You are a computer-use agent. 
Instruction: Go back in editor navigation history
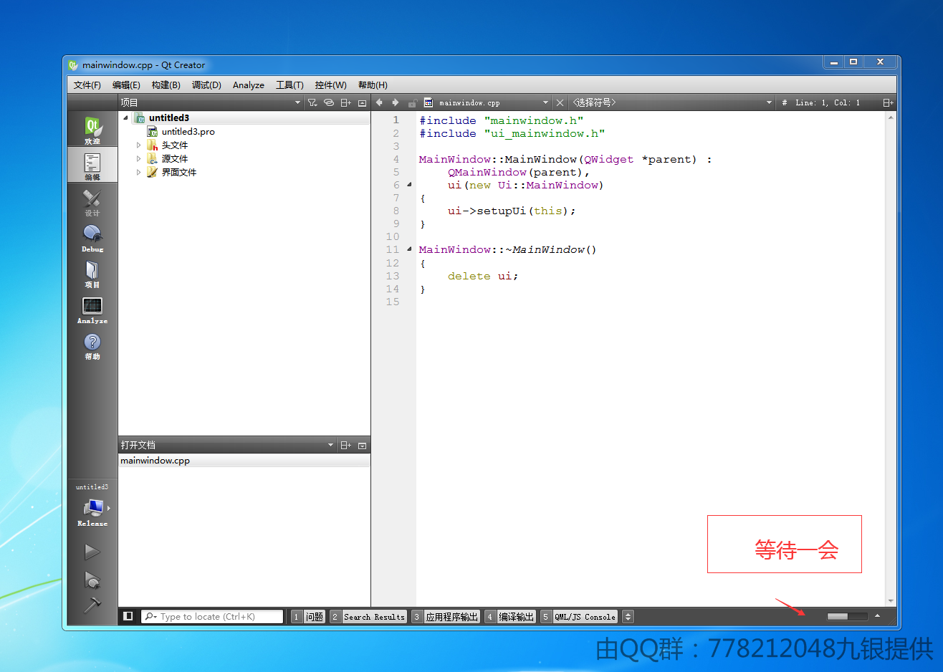(379, 102)
